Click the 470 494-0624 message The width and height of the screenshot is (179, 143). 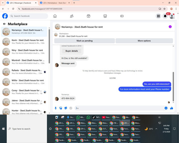[68, 98]
